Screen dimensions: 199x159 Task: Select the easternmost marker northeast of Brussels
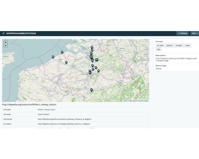[x=98, y=71]
